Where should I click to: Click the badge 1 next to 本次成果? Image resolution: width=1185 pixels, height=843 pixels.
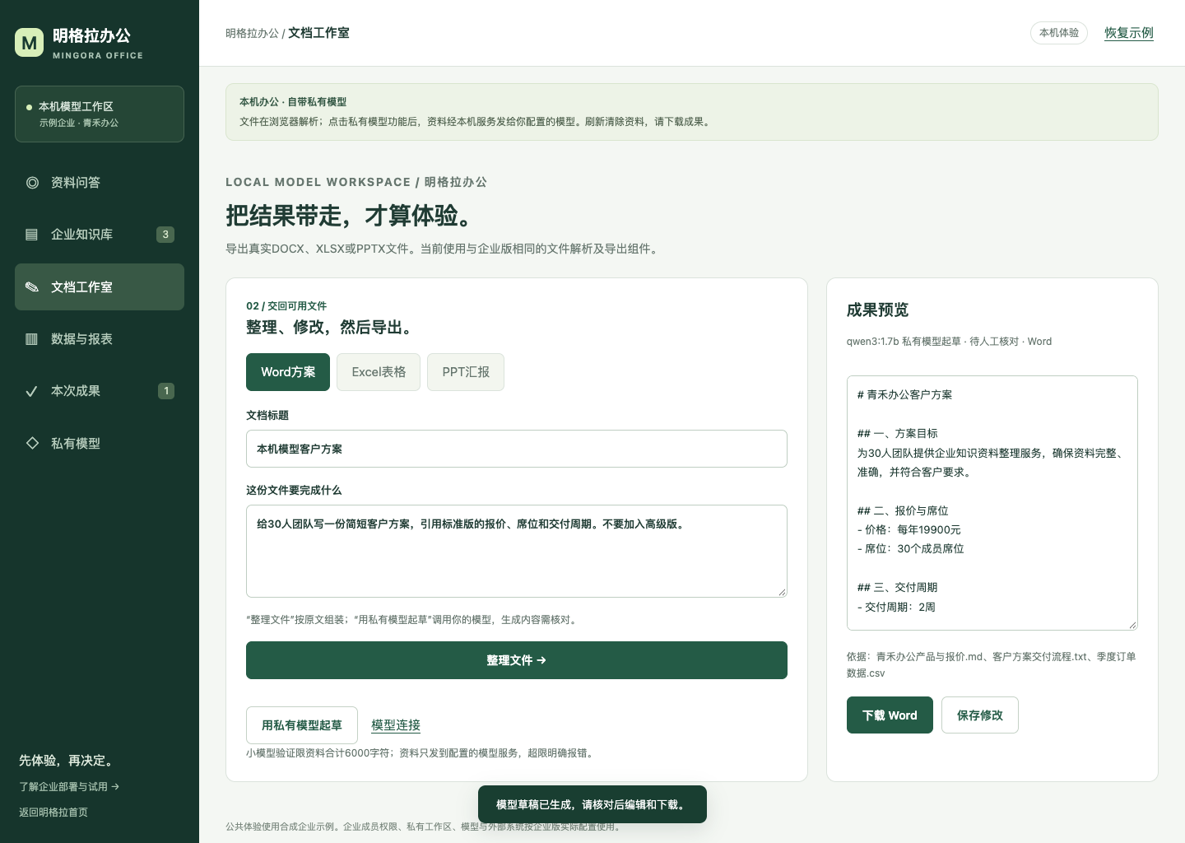(166, 391)
